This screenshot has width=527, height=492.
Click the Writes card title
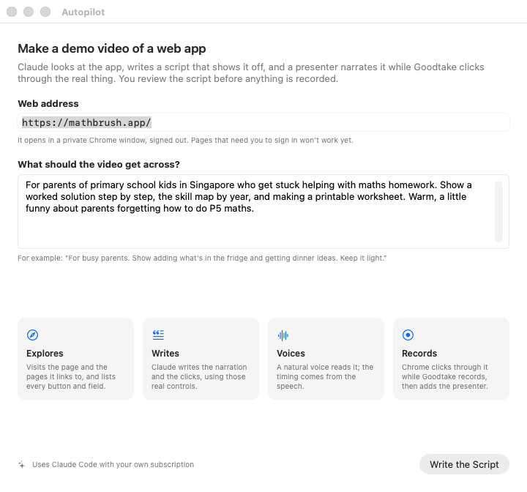165,353
